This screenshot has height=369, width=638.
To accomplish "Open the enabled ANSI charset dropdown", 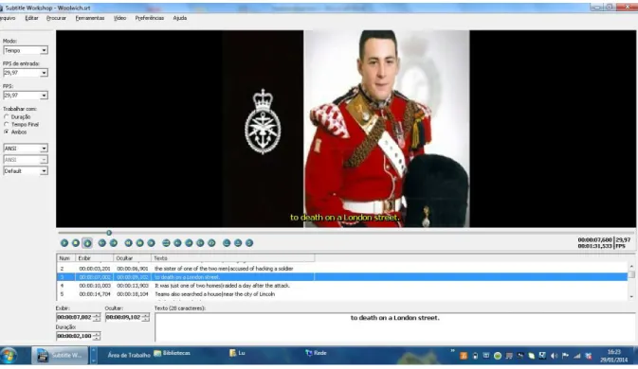I will (x=26, y=149).
